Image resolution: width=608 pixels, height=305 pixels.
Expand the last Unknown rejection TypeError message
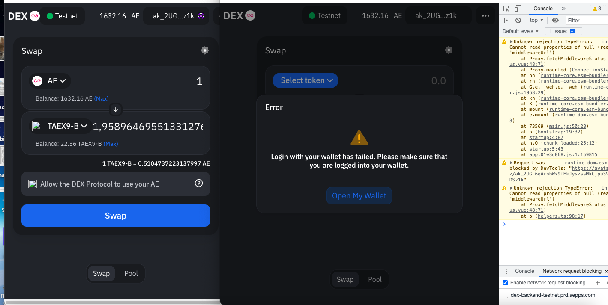click(x=512, y=188)
